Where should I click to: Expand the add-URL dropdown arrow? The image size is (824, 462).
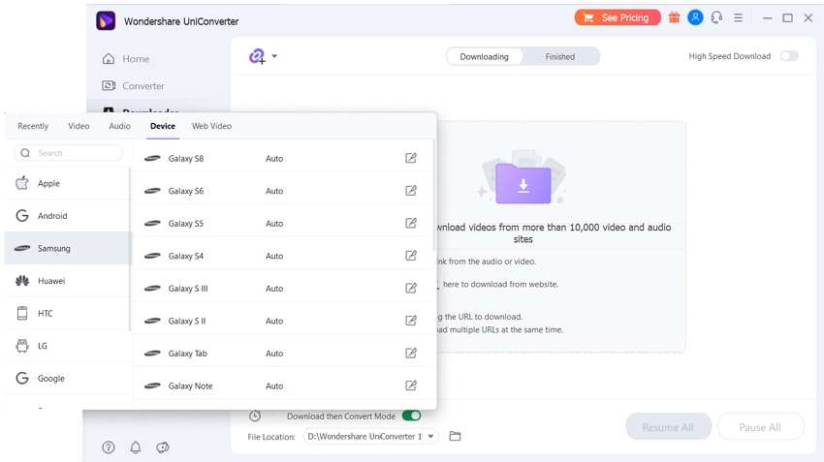[274, 55]
